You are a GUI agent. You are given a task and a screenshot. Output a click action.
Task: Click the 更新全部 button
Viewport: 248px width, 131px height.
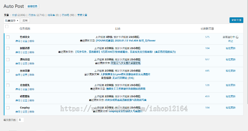point(236,20)
